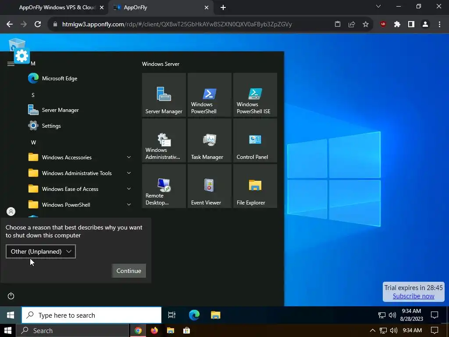Click the host taskbar Search box
The width and height of the screenshot is (449, 337).
coord(72,330)
